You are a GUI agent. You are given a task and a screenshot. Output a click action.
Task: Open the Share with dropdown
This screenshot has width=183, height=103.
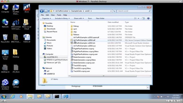tap(79, 18)
